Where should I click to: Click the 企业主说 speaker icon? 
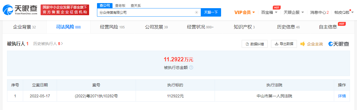pyautogui.click(x=303, y=44)
